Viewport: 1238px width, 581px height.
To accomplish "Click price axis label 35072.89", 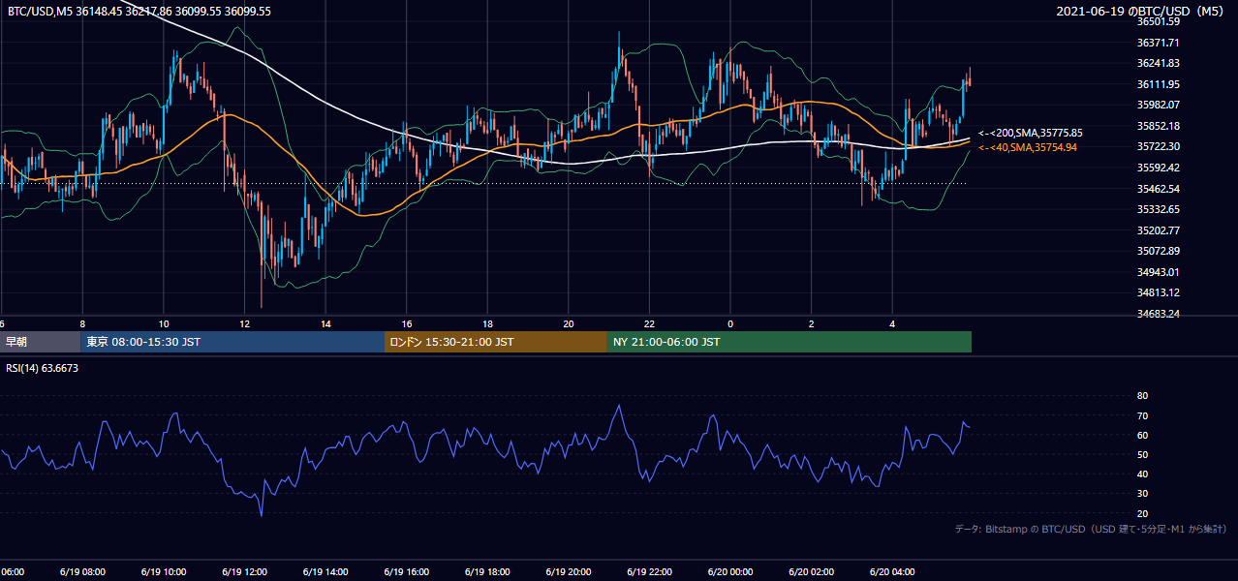I will click(x=1158, y=251).
